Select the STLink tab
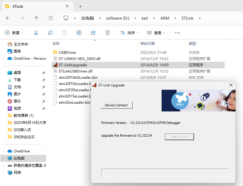The image size is (243, 186). click(x=37, y=6)
